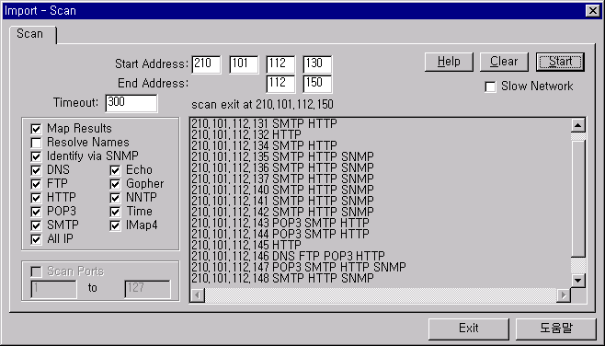This screenshot has height=346, width=605.
Task: Uncheck Identify via SNMP option
Action: point(36,156)
